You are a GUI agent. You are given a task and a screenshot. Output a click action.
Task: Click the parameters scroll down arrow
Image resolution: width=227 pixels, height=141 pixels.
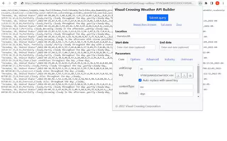[198, 96]
